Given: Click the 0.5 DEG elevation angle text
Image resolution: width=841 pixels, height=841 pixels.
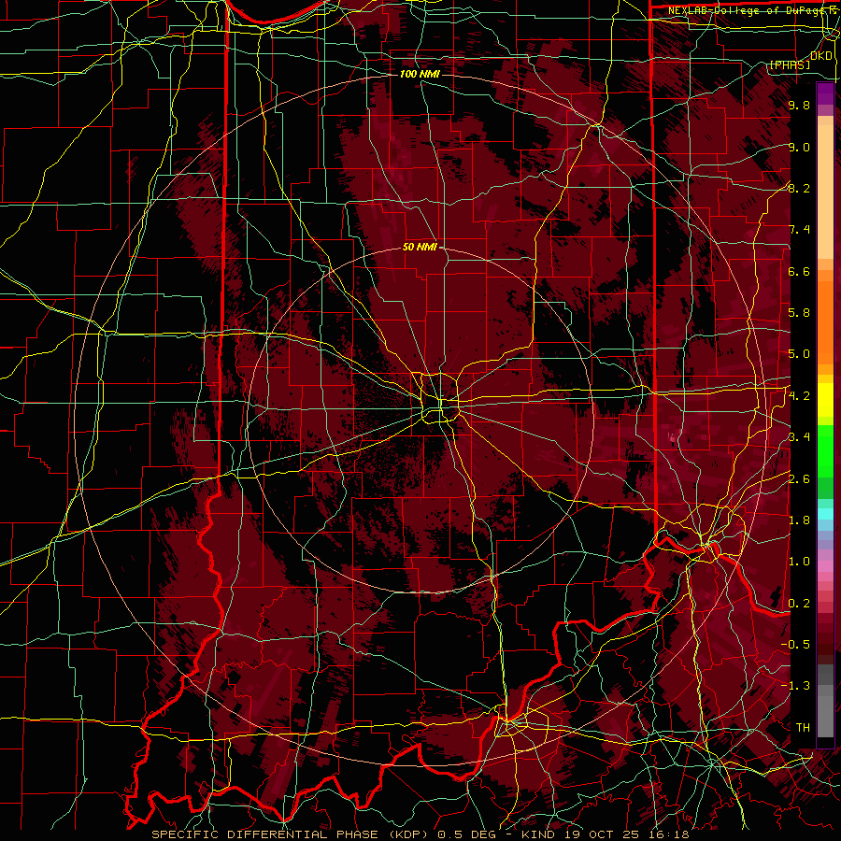Looking at the screenshot, I should click(468, 834).
